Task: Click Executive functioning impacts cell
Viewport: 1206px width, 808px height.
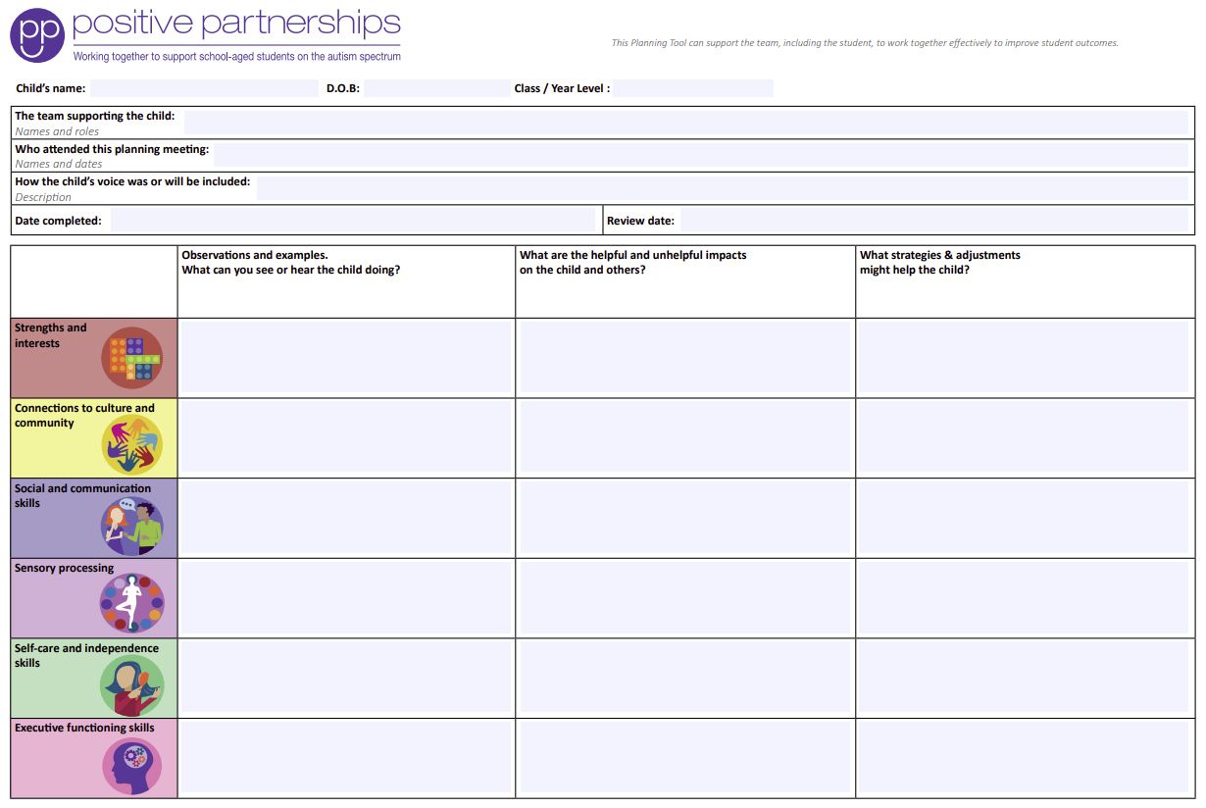Action: [x=685, y=758]
